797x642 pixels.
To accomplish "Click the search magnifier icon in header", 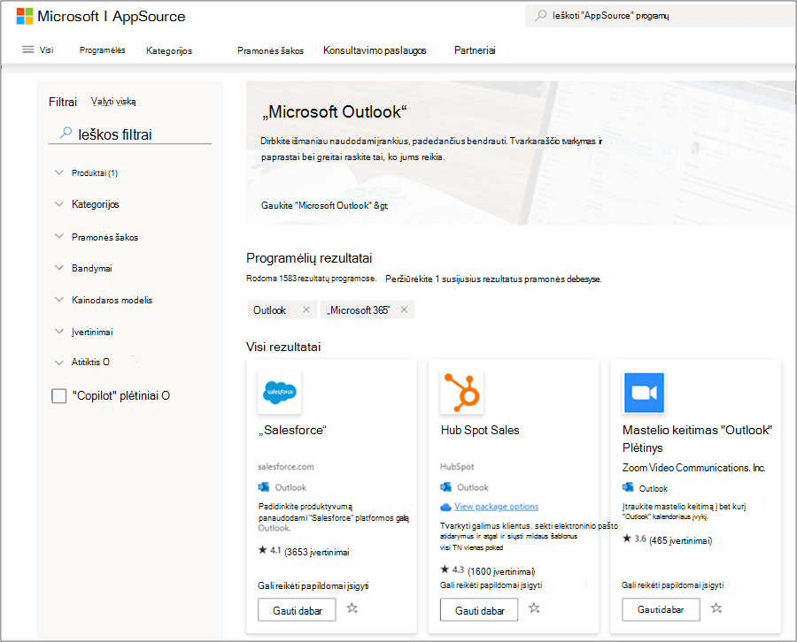I will [541, 16].
